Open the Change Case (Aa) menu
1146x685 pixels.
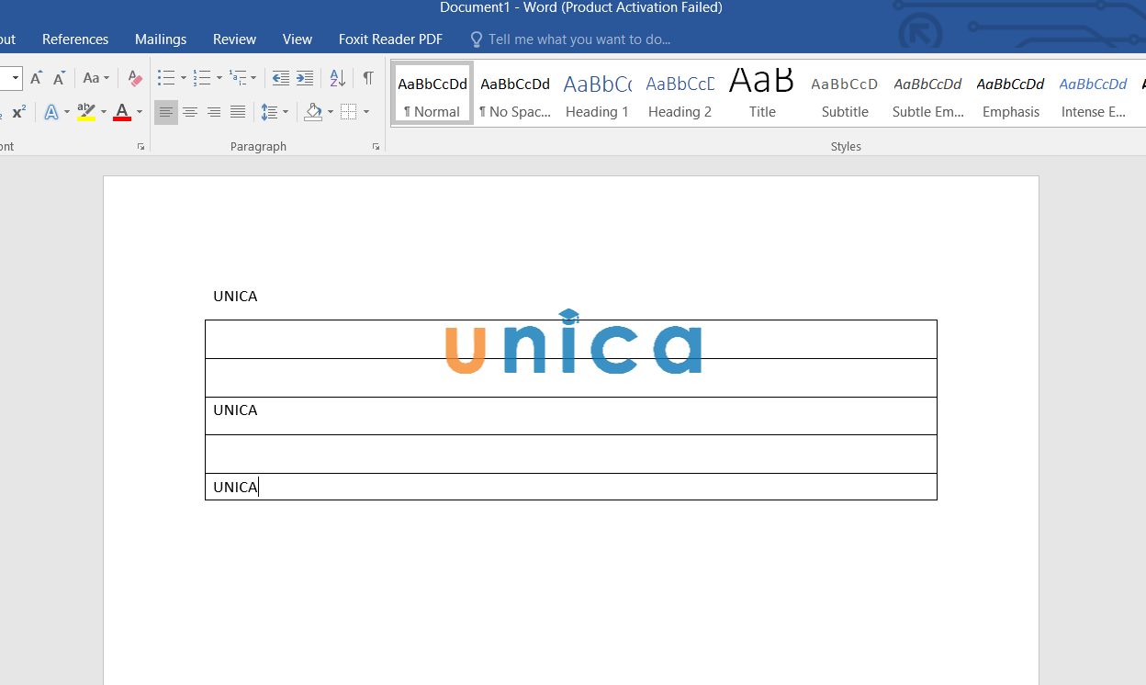(x=95, y=78)
